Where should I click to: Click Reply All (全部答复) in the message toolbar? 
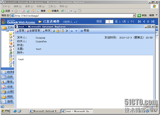pos(33,31)
